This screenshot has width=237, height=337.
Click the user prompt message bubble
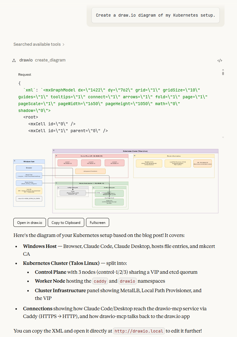(155, 15)
